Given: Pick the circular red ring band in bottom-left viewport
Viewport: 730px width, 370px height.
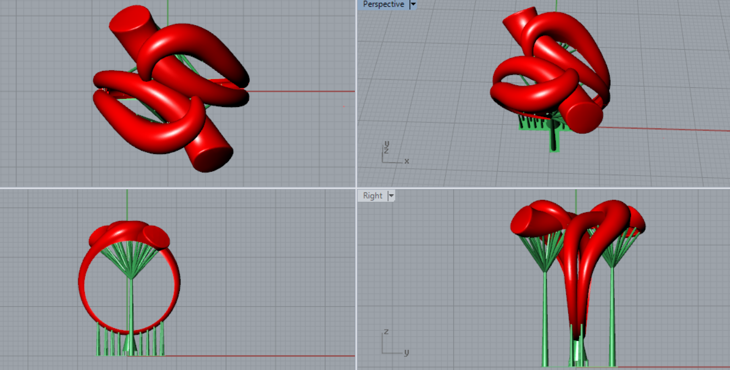Looking at the screenshot, I should point(85,284).
